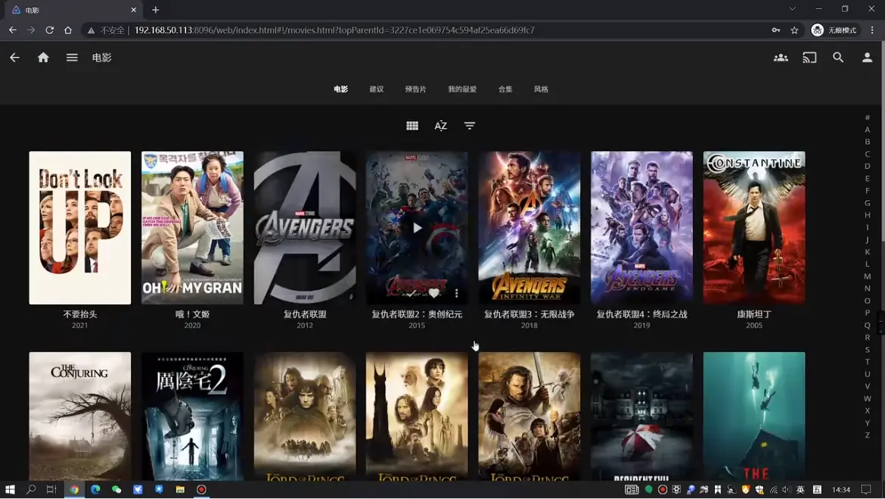
Task: Bookmark this page with the star icon
Action: [x=794, y=30]
